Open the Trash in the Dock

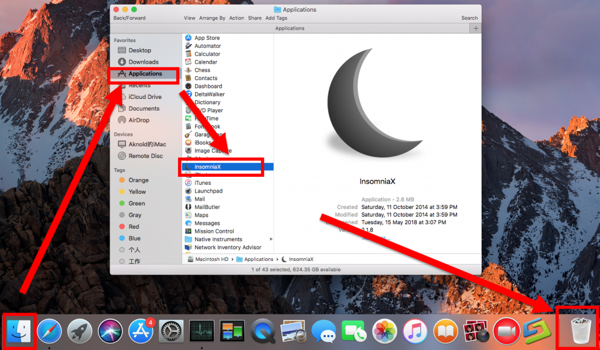click(x=577, y=332)
